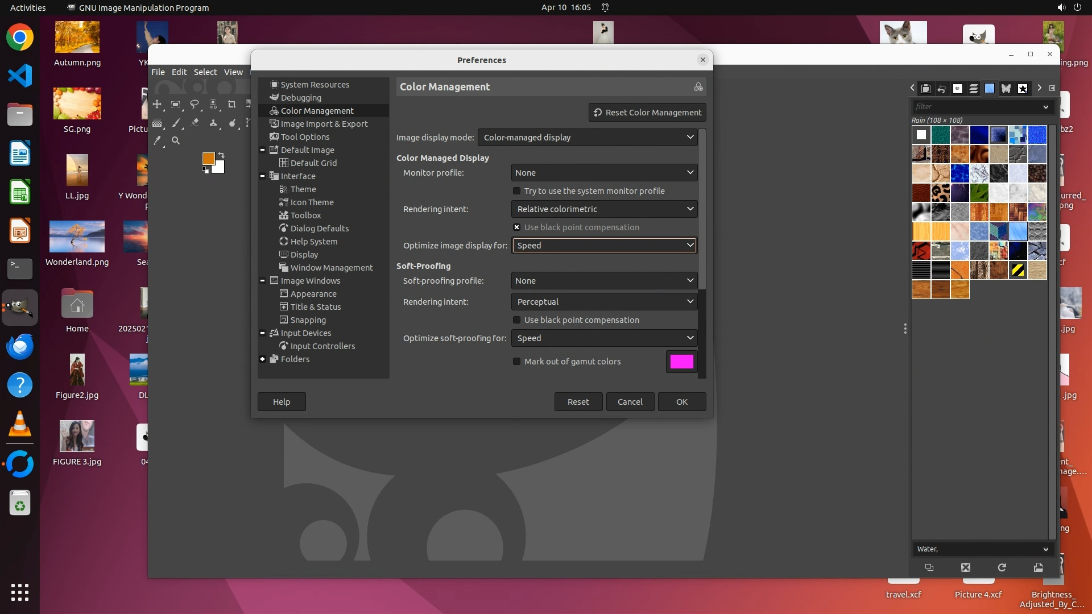The image size is (1092, 614).
Task: Select Tool Options in preferences tree
Action: tap(305, 137)
